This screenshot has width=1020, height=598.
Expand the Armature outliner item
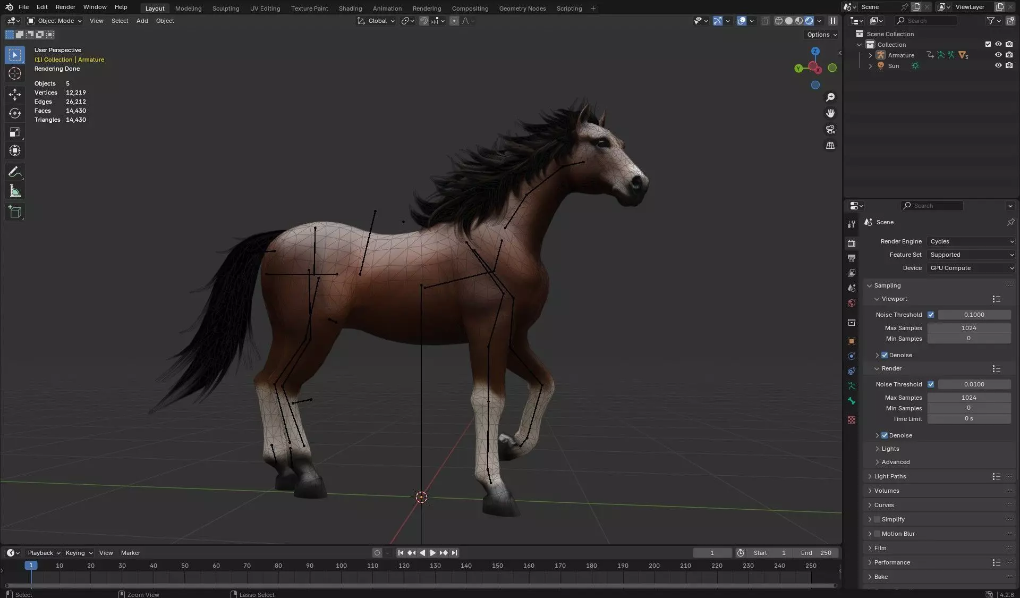coord(870,55)
